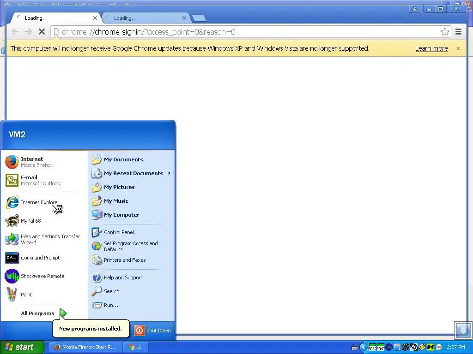Click the on-screen keyboard tray icon
Screen dimensions: 473x354
point(355,348)
